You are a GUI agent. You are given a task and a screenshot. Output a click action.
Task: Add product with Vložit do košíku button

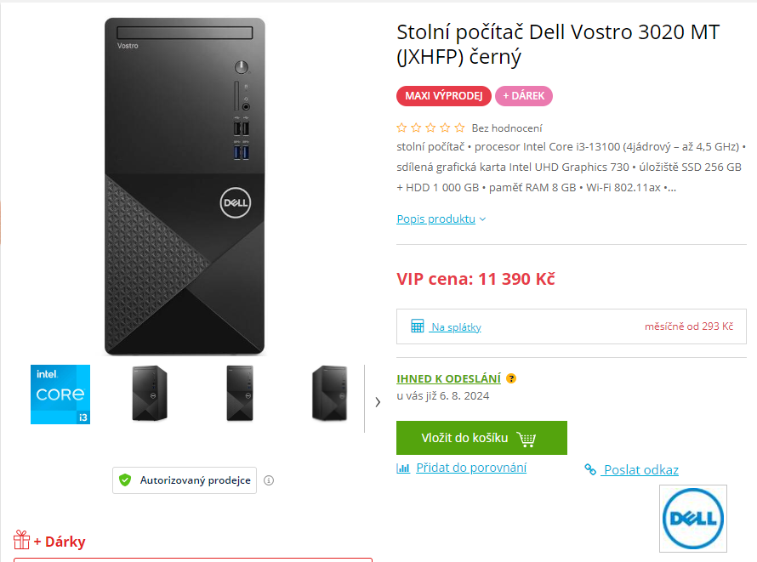(481, 438)
